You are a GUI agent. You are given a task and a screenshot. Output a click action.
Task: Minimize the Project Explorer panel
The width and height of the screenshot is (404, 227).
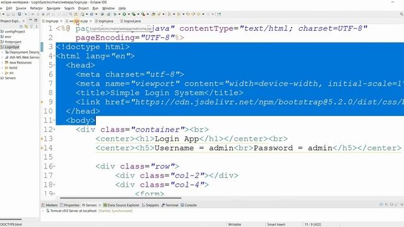(x=31, y=20)
